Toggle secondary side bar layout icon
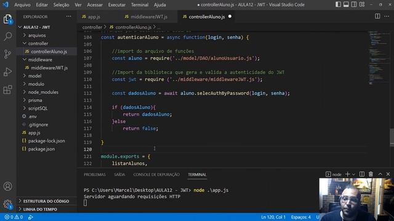 click(354, 4)
